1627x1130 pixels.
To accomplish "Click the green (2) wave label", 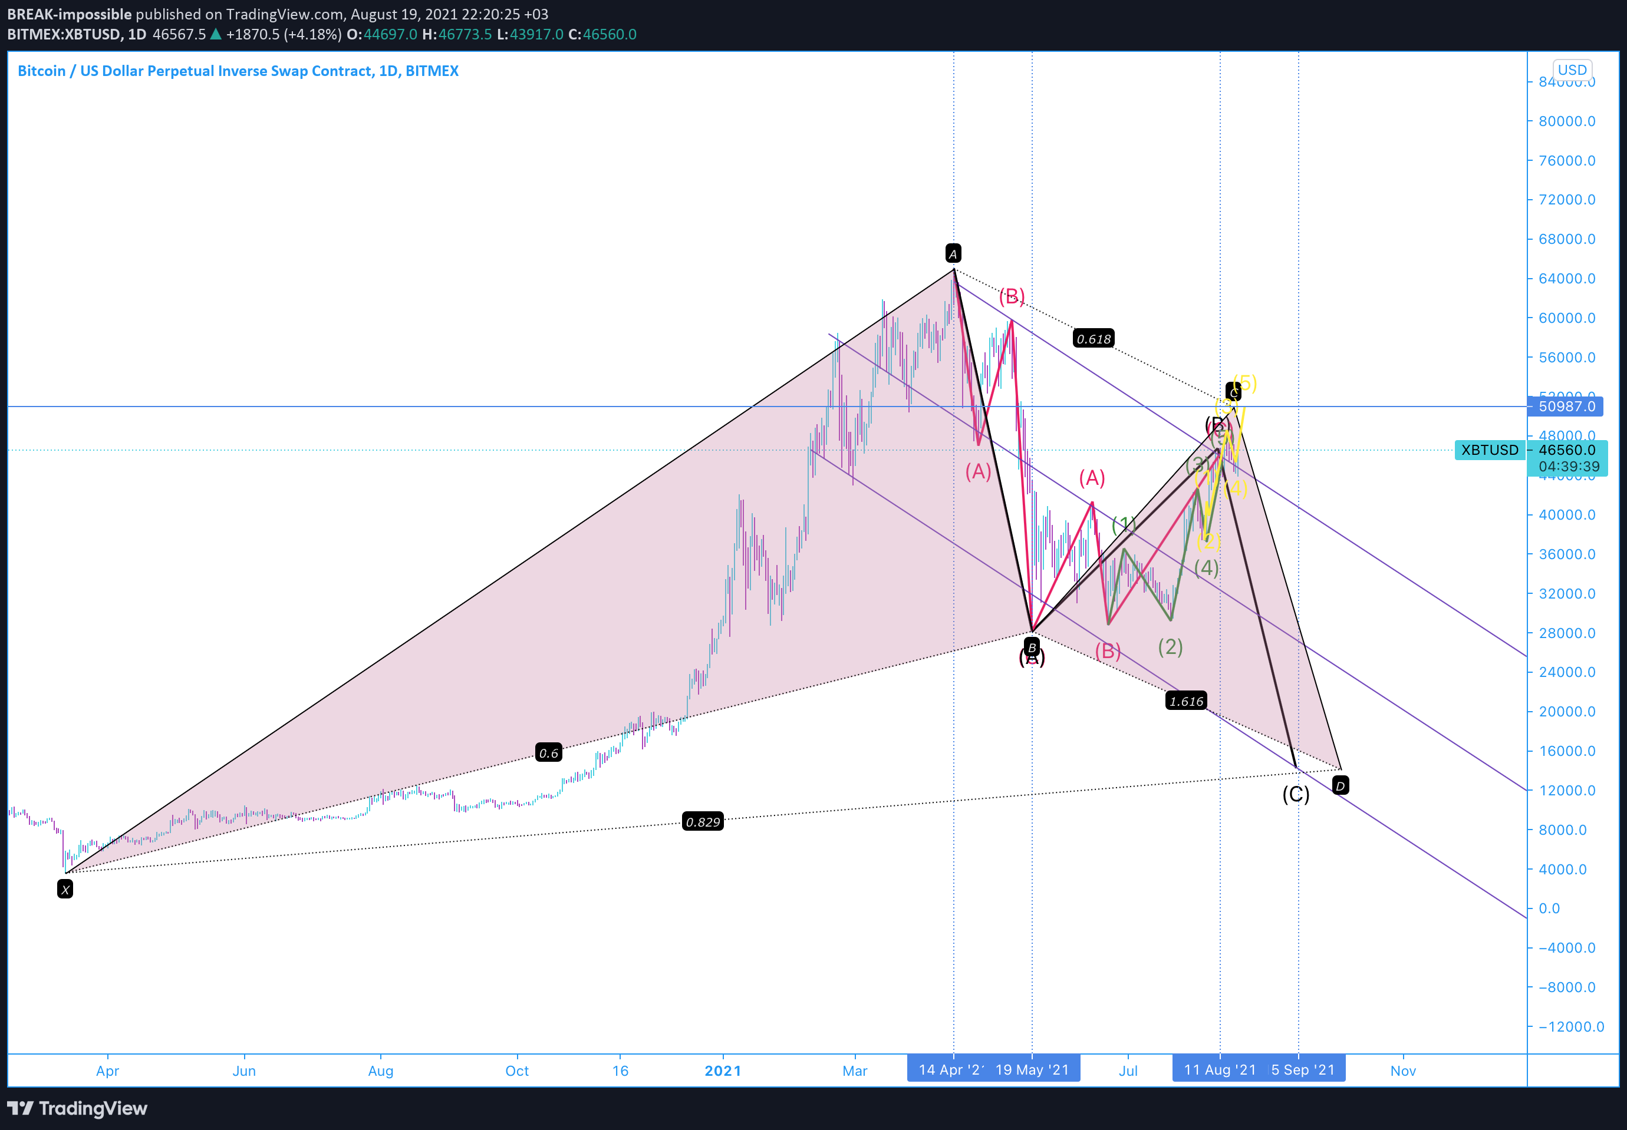I will coord(1170,646).
